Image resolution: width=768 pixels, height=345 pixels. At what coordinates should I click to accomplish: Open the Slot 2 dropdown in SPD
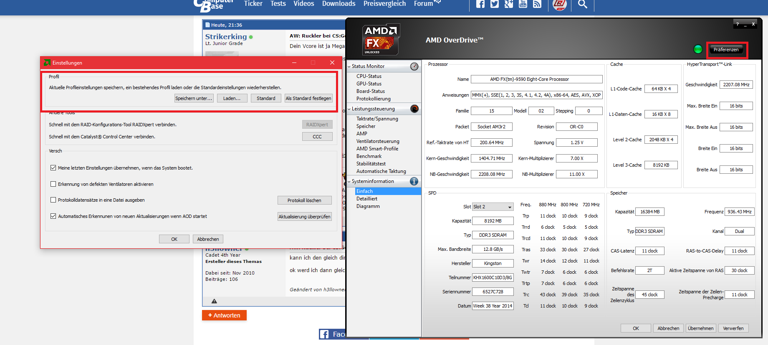[x=493, y=207]
